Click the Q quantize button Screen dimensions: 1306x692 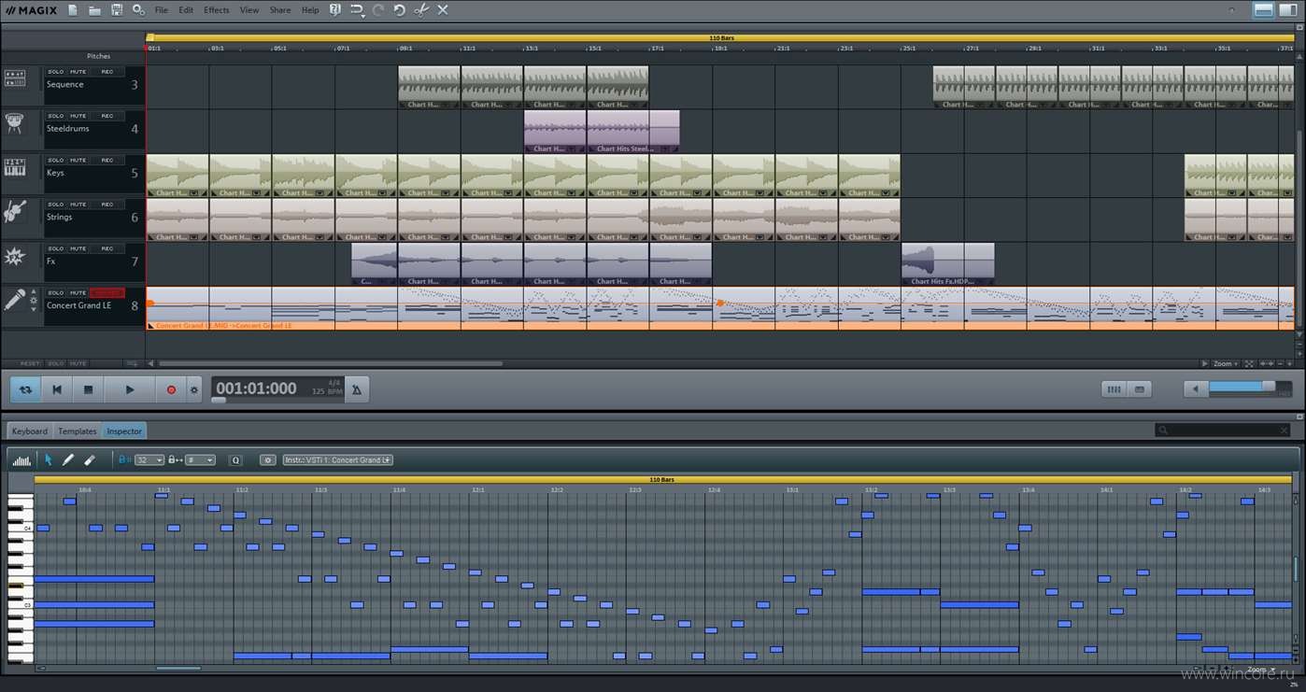pyautogui.click(x=235, y=459)
